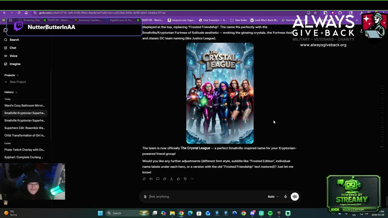Open Chibi Transformation of Girl chat
Viewport: 388px width, 218px height.
[25, 135]
